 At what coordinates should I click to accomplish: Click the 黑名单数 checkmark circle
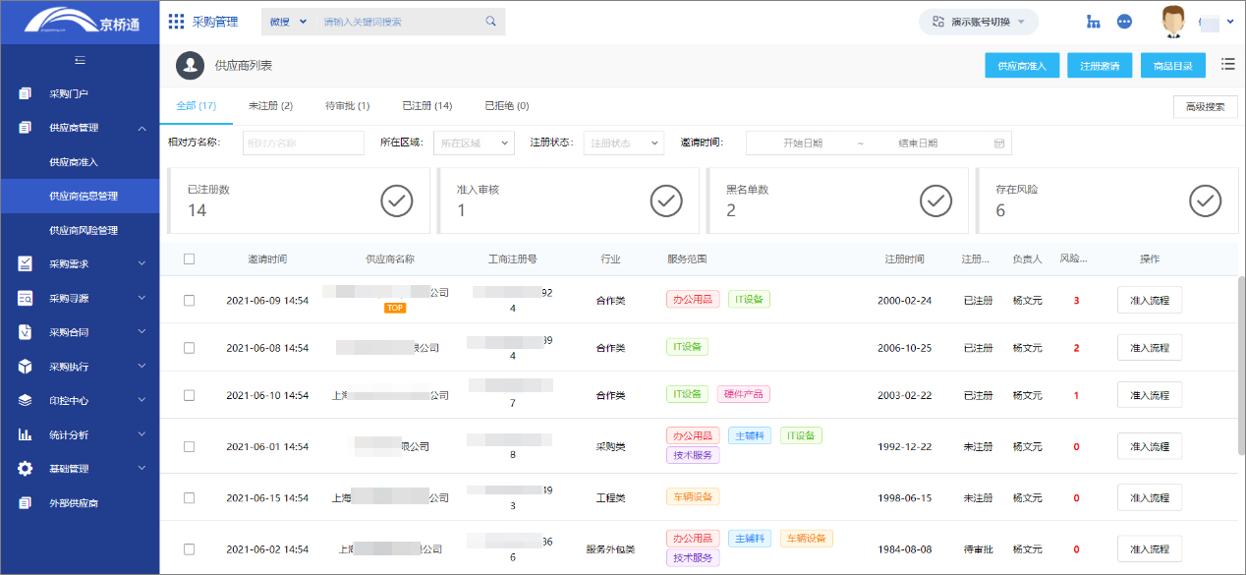935,201
